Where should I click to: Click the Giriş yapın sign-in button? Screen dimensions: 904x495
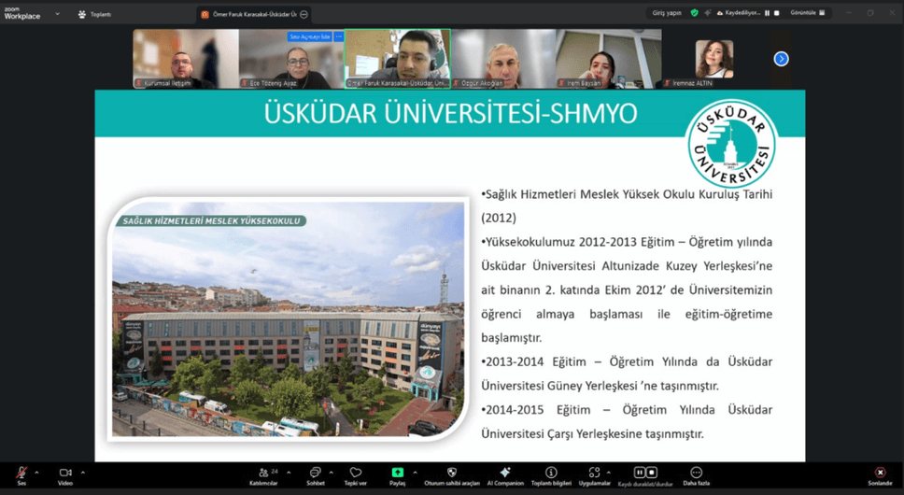667,13
